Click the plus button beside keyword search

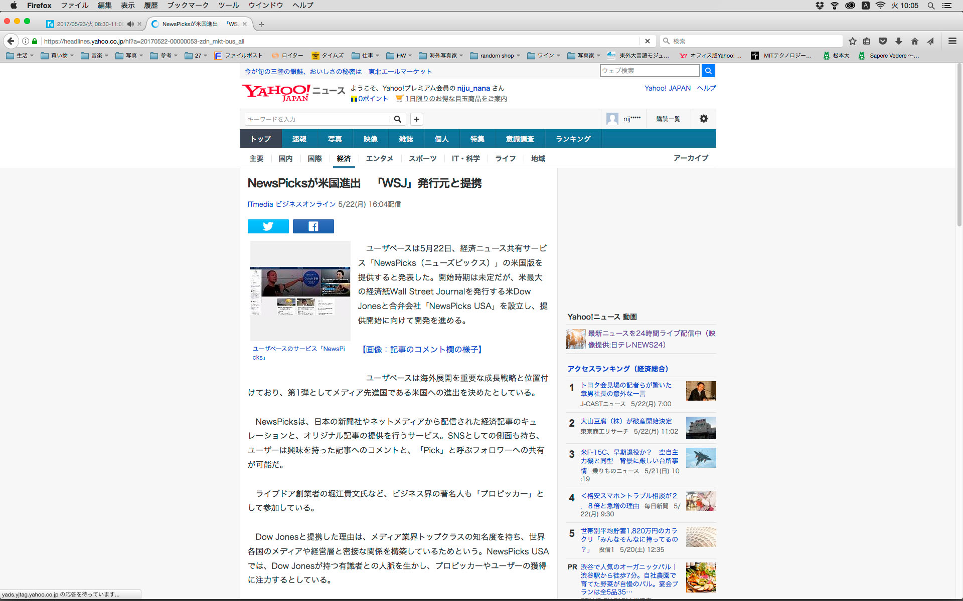(416, 119)
